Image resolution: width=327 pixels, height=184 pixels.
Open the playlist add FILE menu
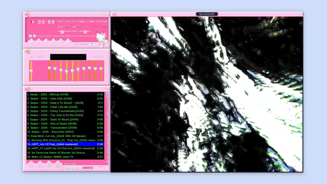pos(31,164)
